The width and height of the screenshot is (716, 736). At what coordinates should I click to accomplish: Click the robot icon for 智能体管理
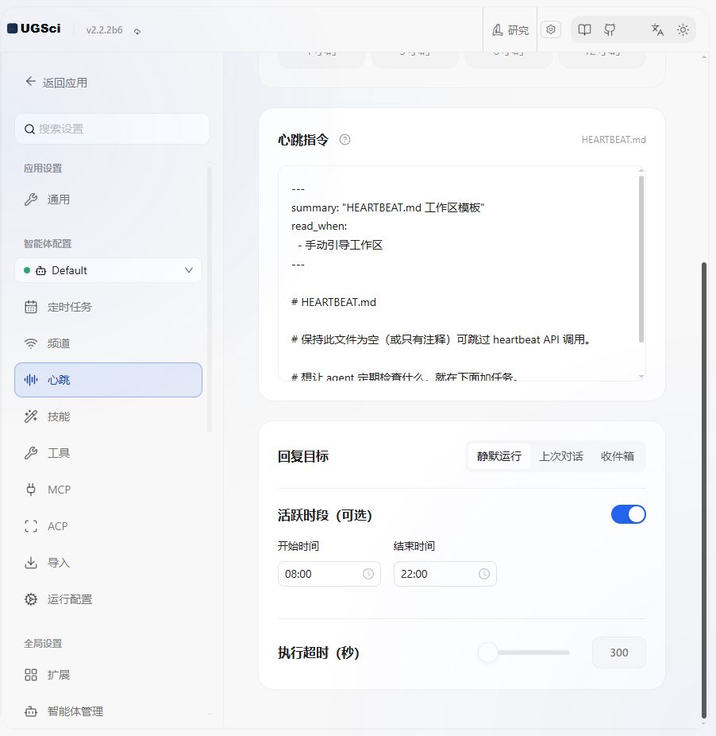click(31, 711)
